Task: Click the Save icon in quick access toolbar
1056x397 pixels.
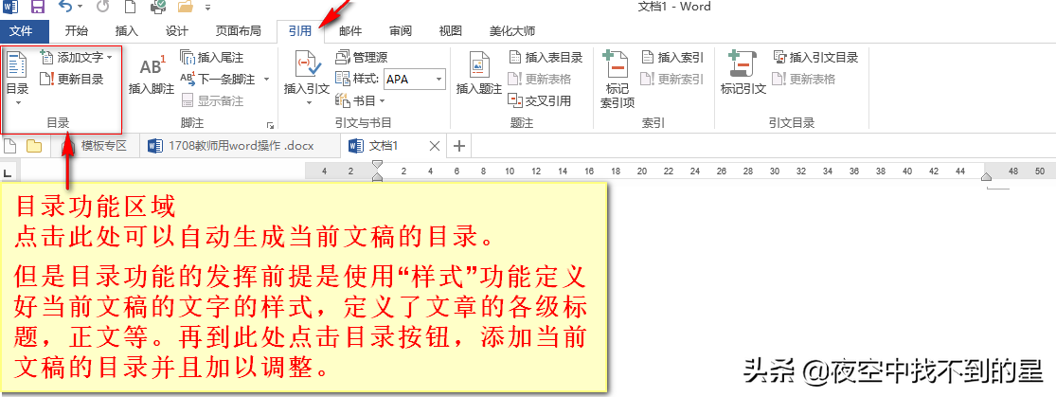Action: tap(39, 8)
